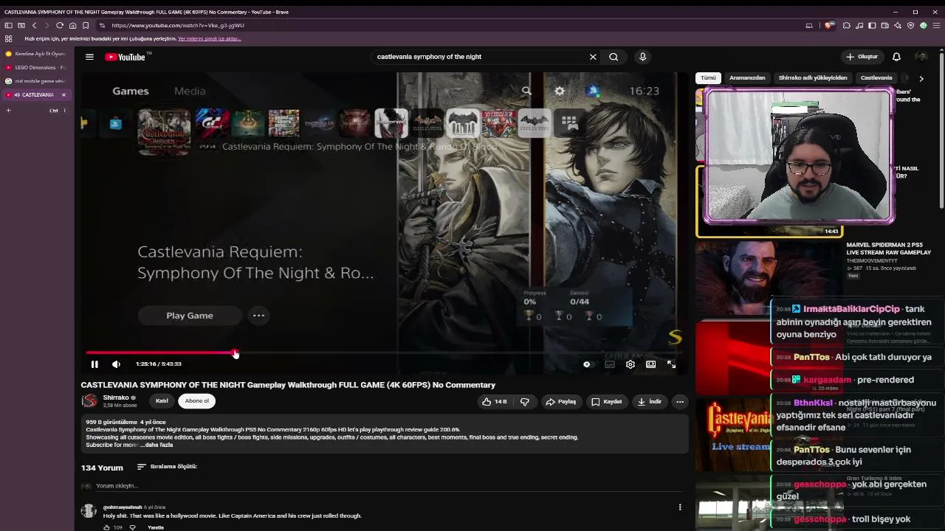Select the Aramanızdan filter chip
945x531 pixels.
tap(747, 78)
